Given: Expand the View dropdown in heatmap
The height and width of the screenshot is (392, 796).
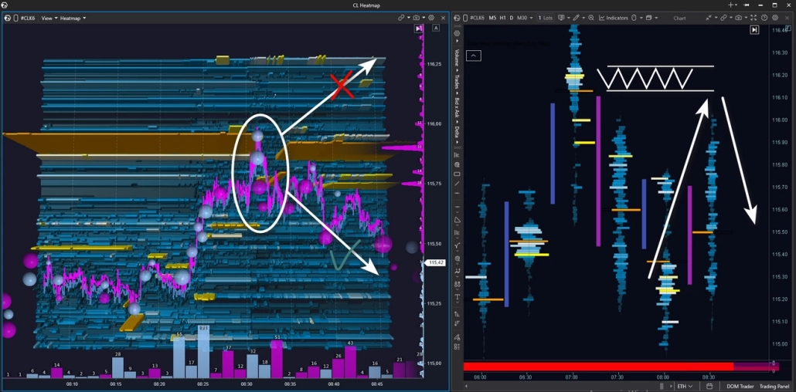Looking at the screenshot, I should pyautogui.click(x=49, y=18).
